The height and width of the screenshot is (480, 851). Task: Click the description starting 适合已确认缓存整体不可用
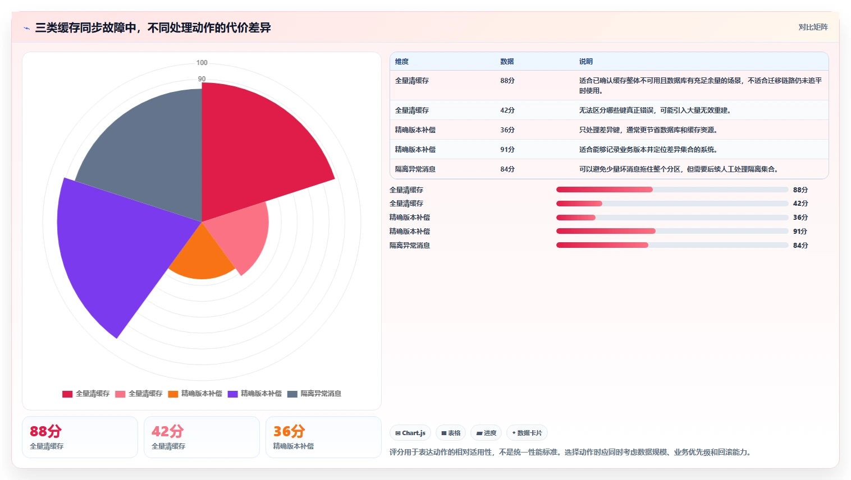701,86
